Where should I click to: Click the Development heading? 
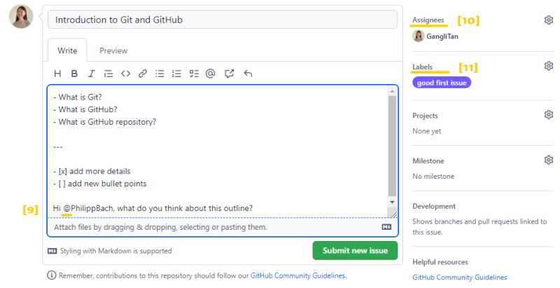coord(434,206)
